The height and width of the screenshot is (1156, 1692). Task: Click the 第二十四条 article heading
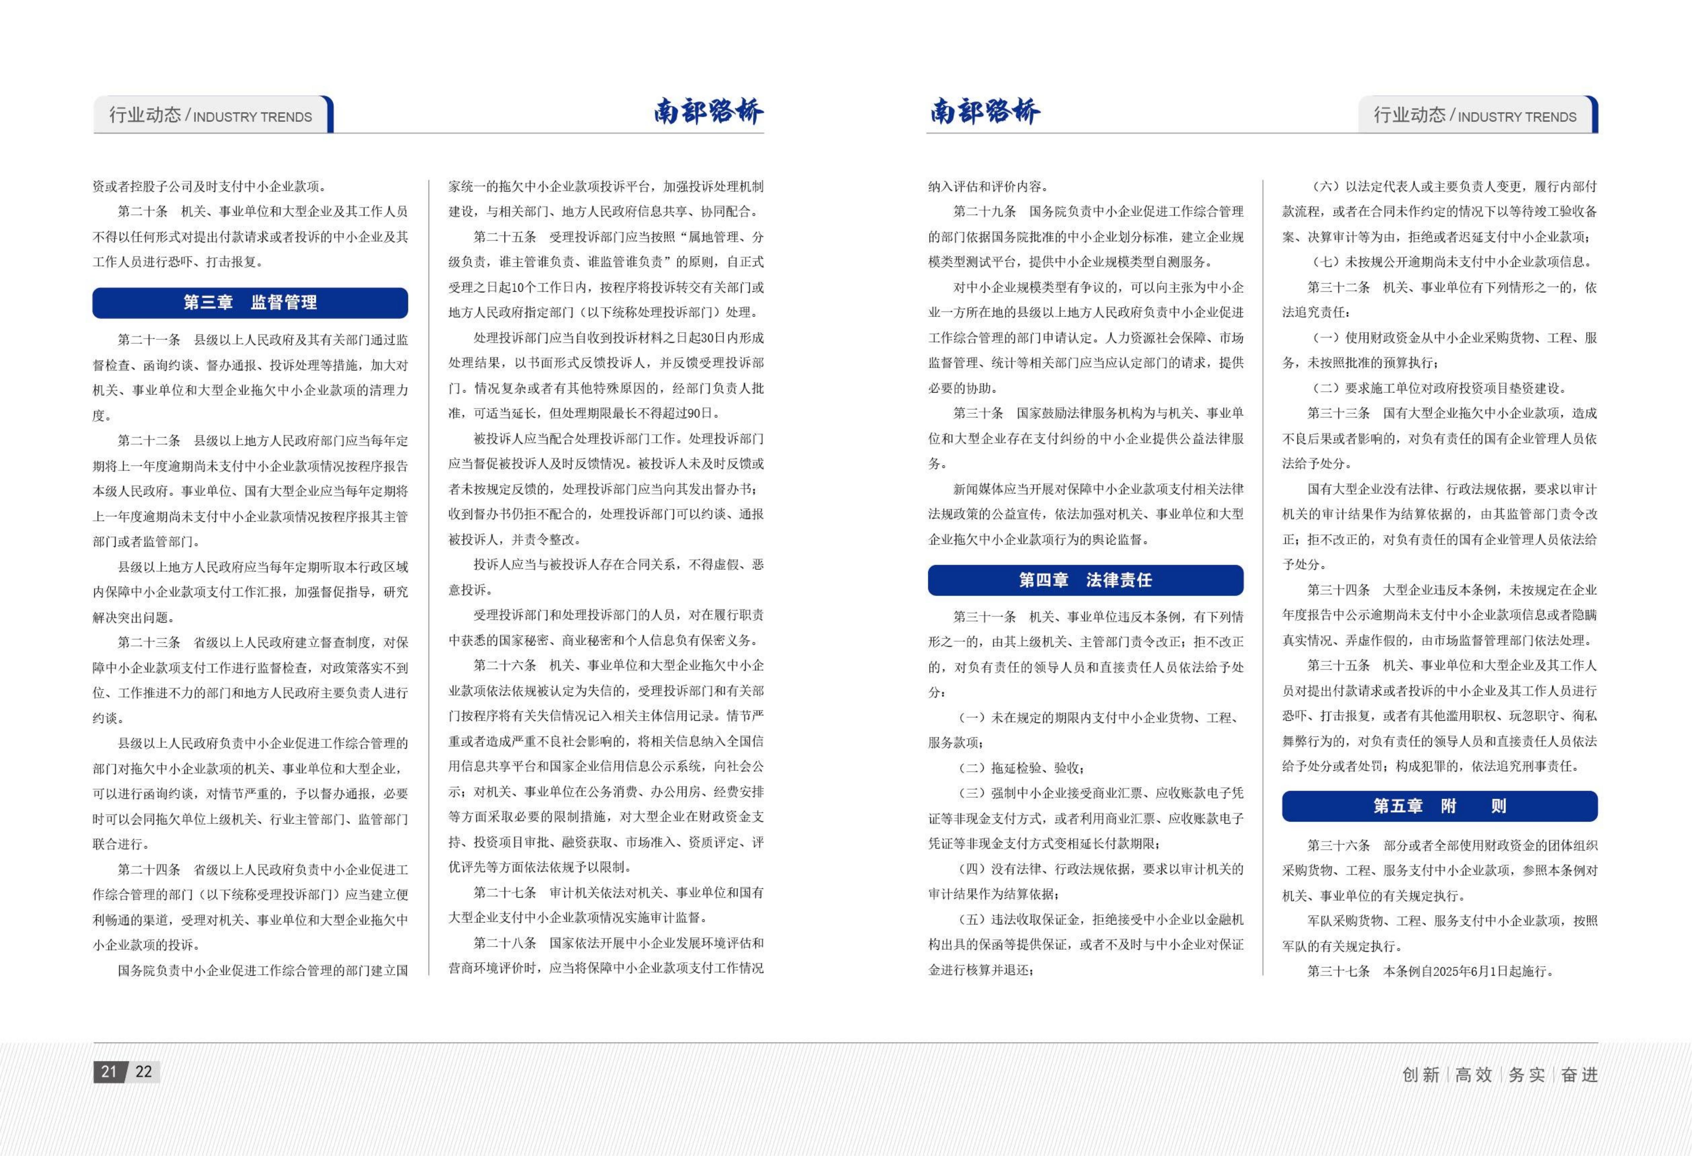(x=149, y=869)
